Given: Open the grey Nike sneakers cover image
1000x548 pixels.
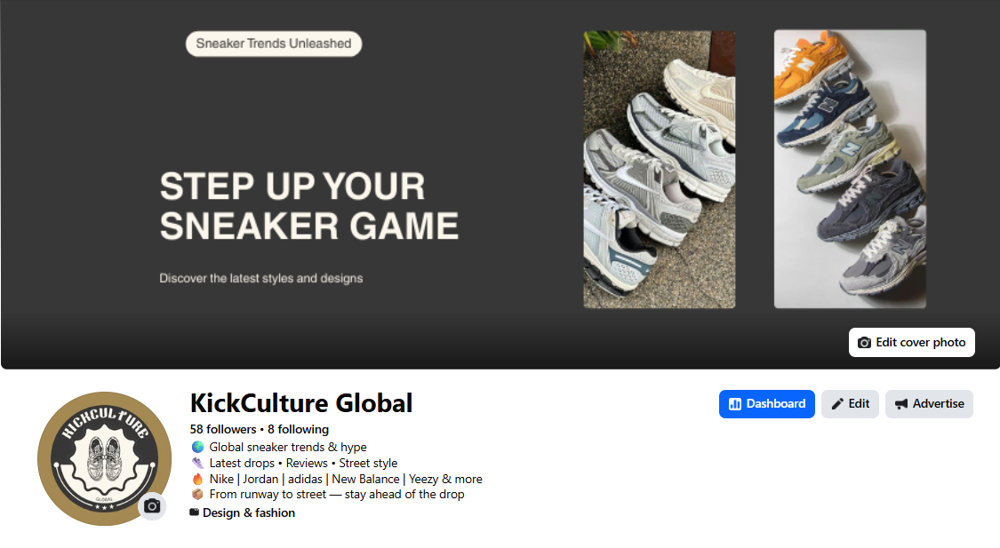Looking at the screenshot, I should coord(660,170).
